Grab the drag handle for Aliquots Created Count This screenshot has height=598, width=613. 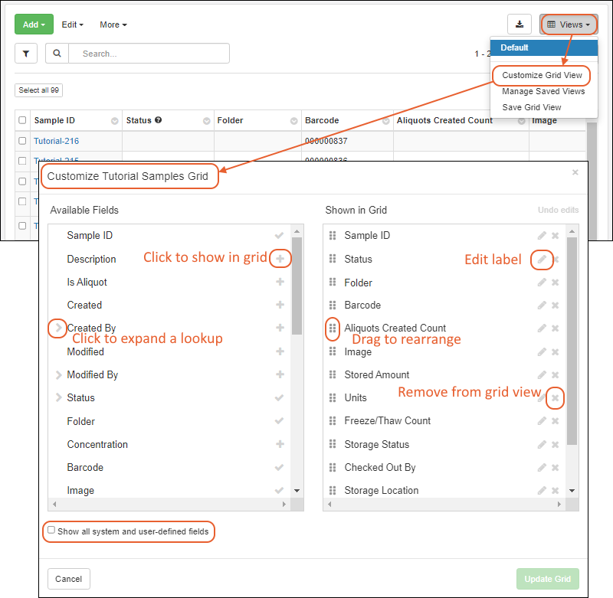(x=333, y=328)
